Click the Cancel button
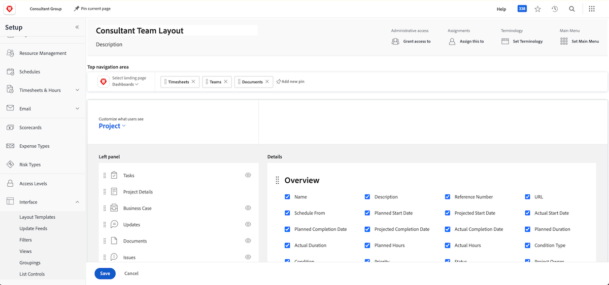Viewport: 609px width, 285px height. [x=131, y=273]
